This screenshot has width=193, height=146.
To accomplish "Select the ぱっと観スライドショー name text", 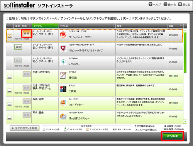I will [79, 118].
